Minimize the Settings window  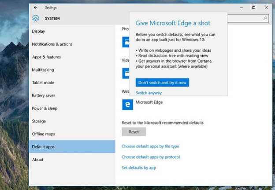pos(242,7)
